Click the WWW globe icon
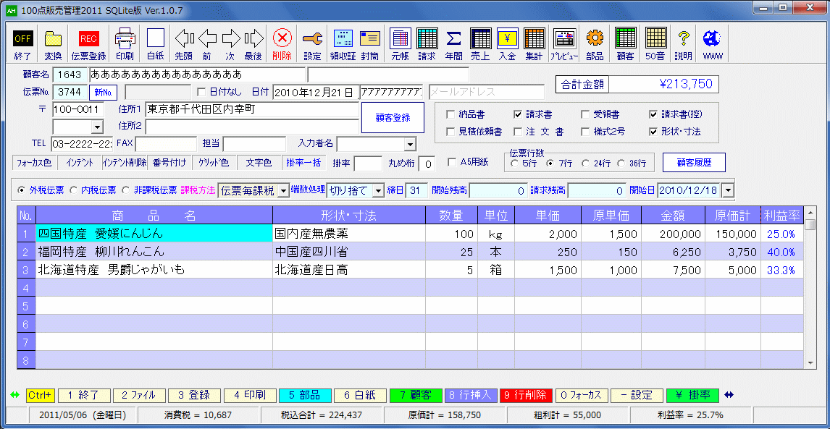The image size is (830, 429). coord(713,44)
